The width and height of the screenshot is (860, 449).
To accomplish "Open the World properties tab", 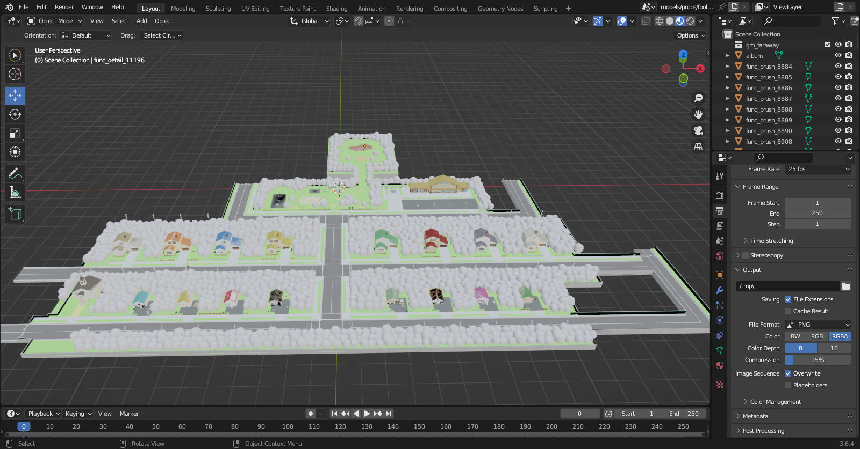I will 720,256.
